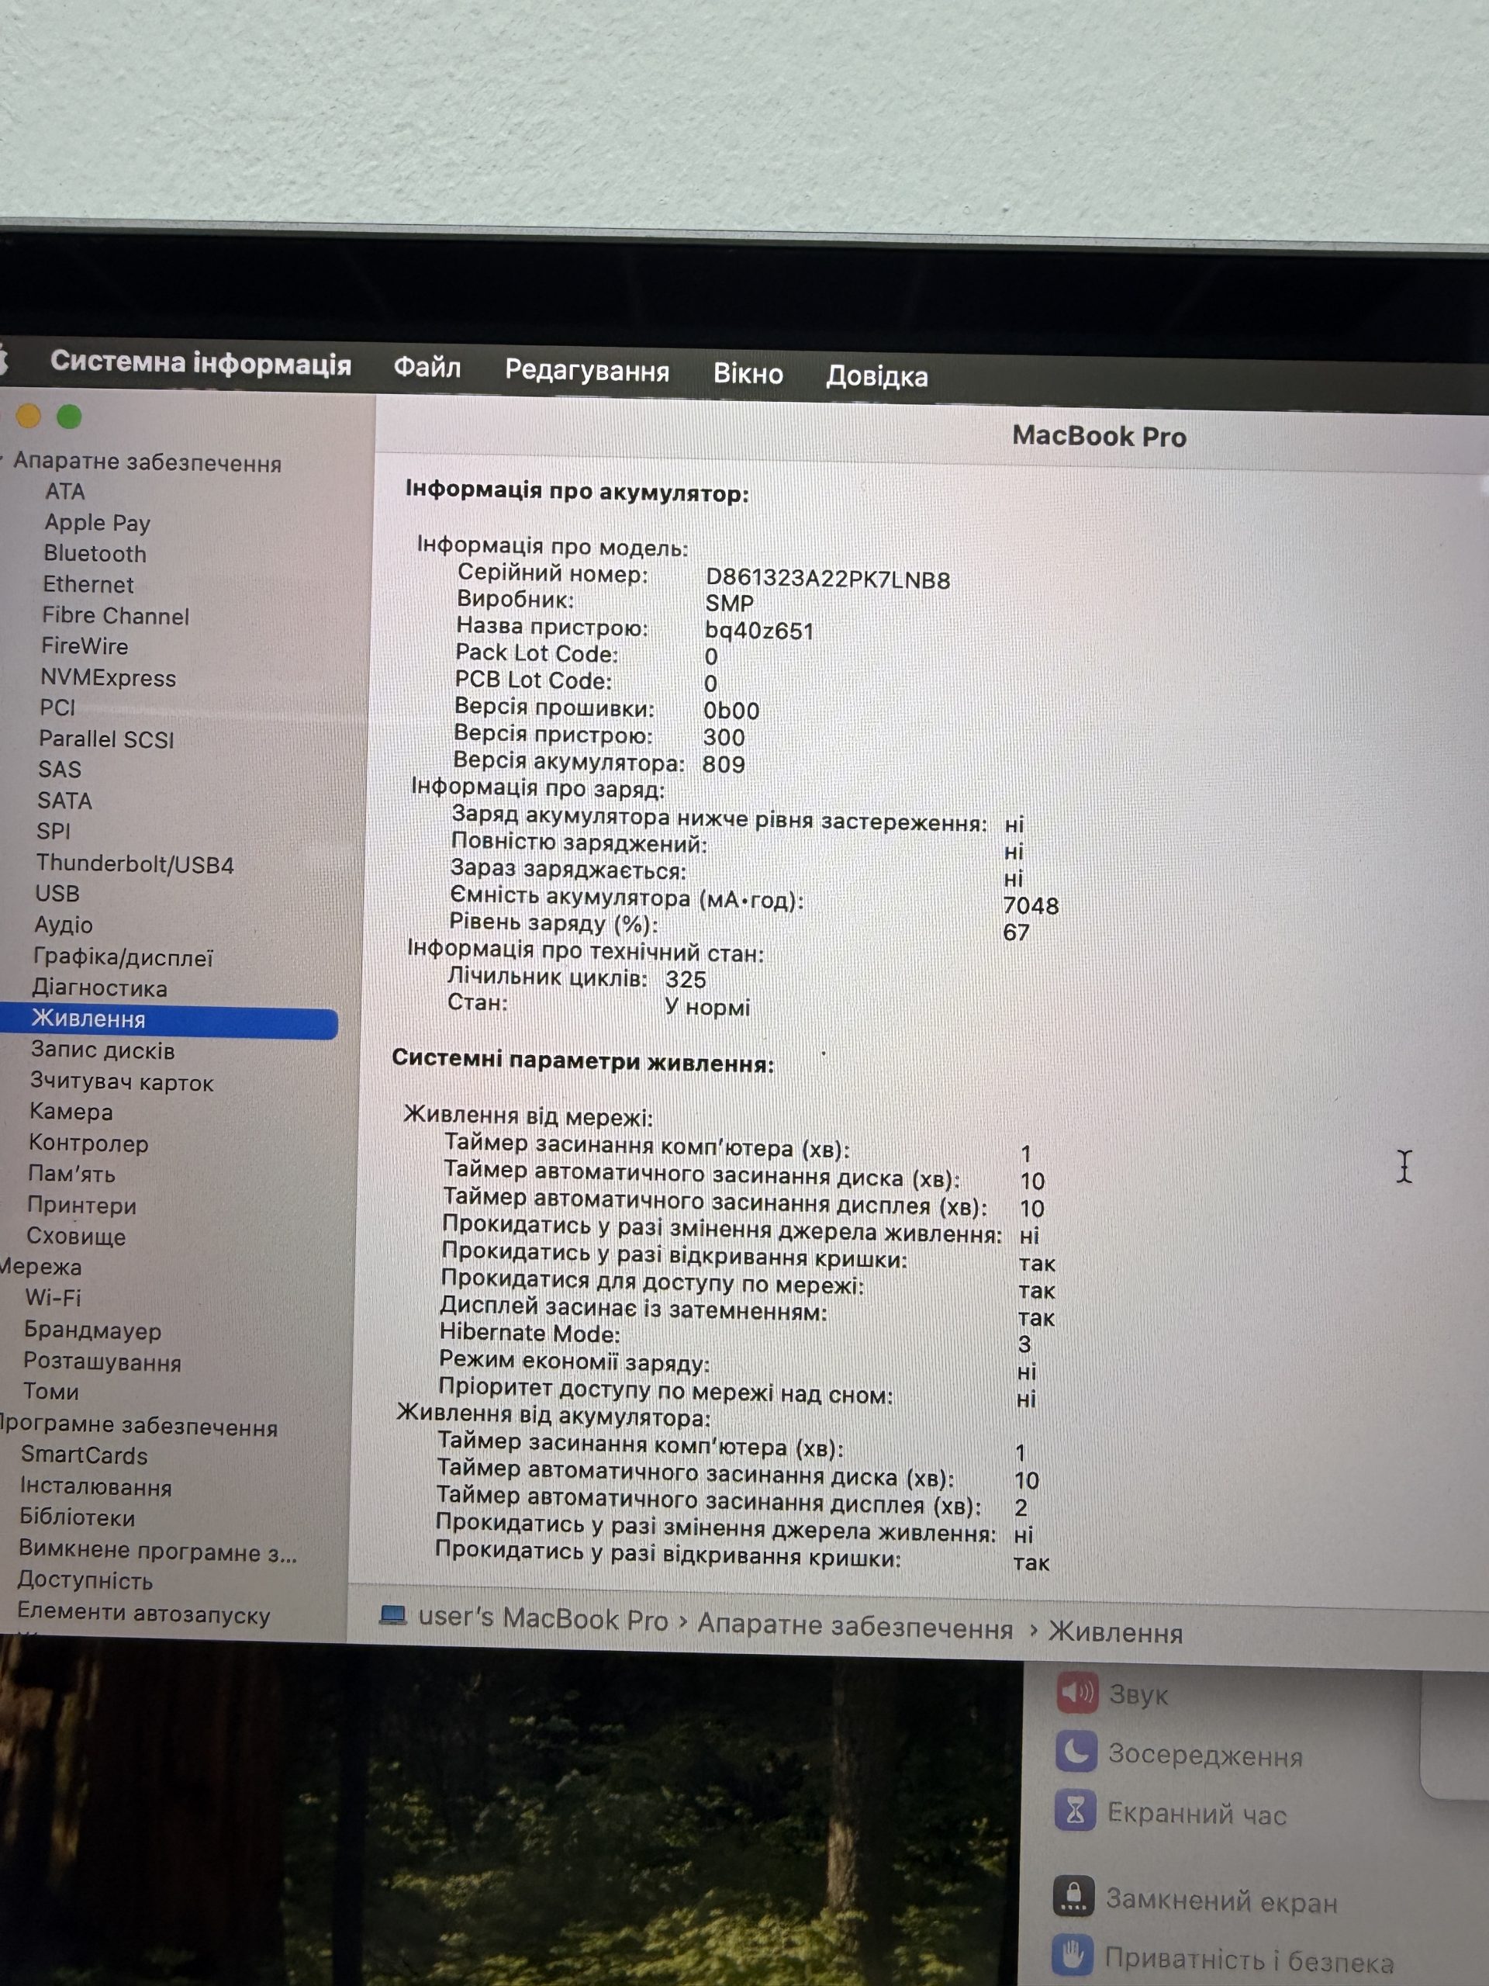Image resolution: width=1489 pixels, height=1986 pixels.
Task: Open Приватність і безпека in System Settings
Action: pyautogui.click(x=1222, y=1958)
